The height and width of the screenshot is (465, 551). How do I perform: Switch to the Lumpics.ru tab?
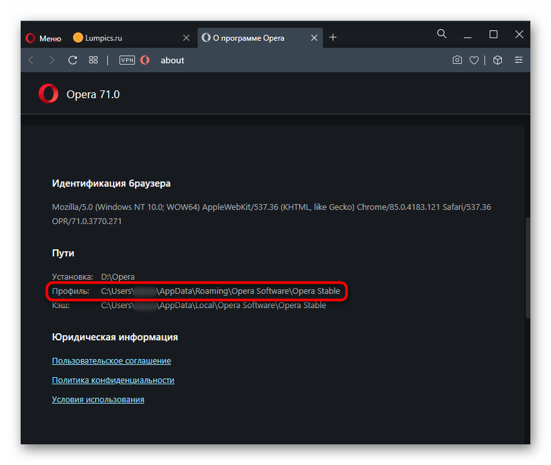coord(132,38)
